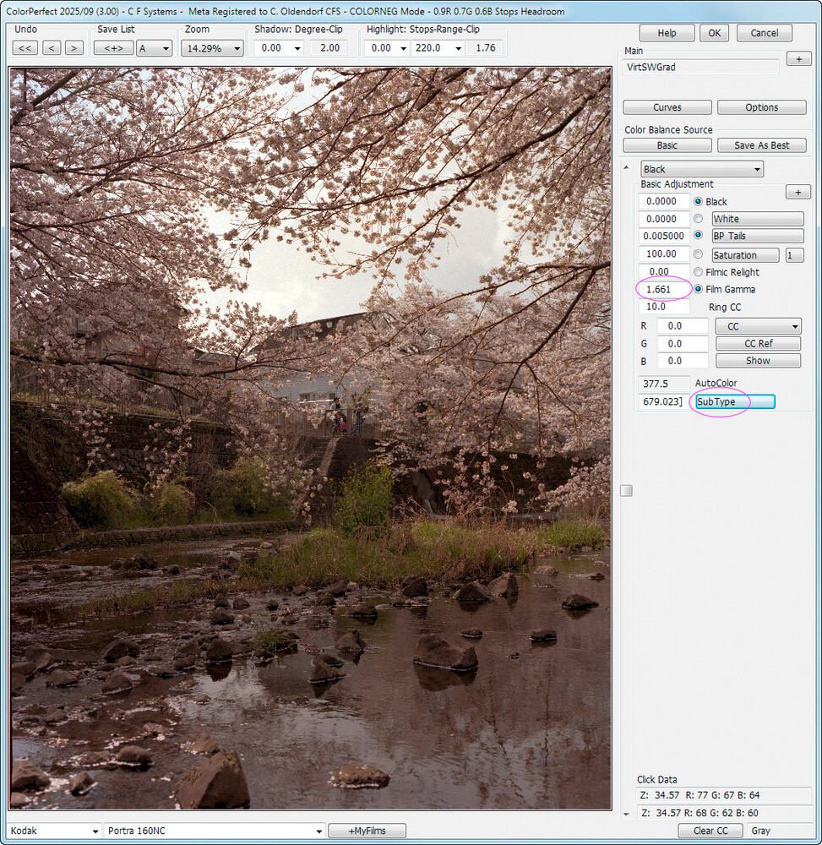Click the Save As Best button
The image size is (822, 845).
[761, 144]
